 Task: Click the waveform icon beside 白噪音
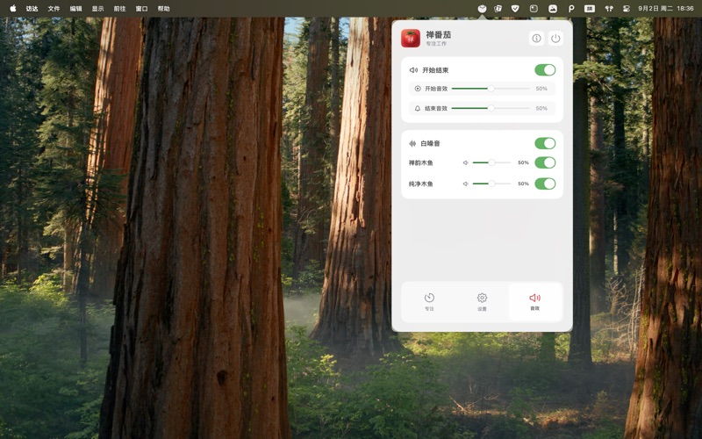pyautogui.click(x=412, y=143)
